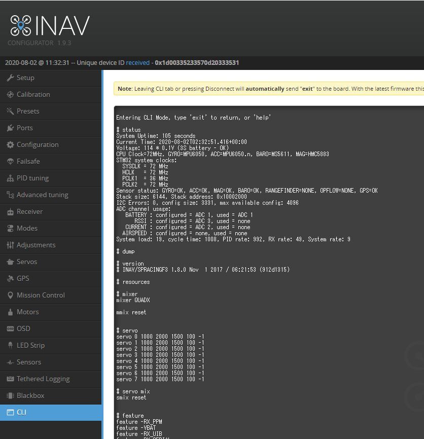Click the Adjustments sliders icon
Screen dimensions: 424x439
click(10, 245)
